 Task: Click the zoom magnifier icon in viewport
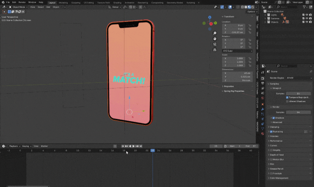[215, 33]
